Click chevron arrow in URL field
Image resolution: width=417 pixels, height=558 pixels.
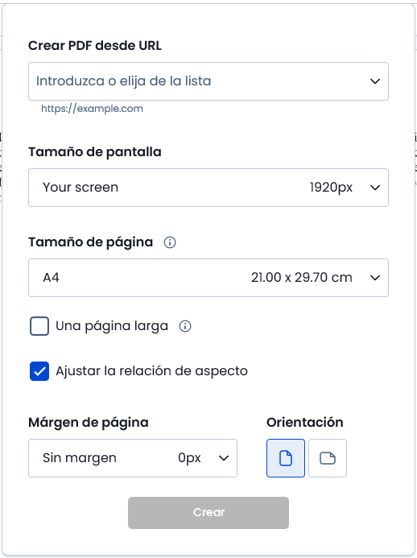[x=375, y=81]
